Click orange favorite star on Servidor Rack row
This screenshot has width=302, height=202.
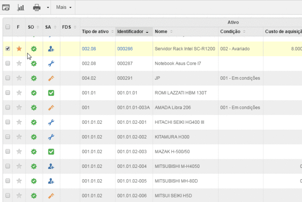pos(19,49)
